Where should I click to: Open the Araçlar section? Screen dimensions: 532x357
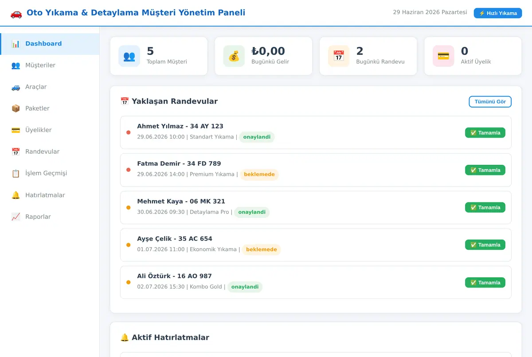point(50,87)
